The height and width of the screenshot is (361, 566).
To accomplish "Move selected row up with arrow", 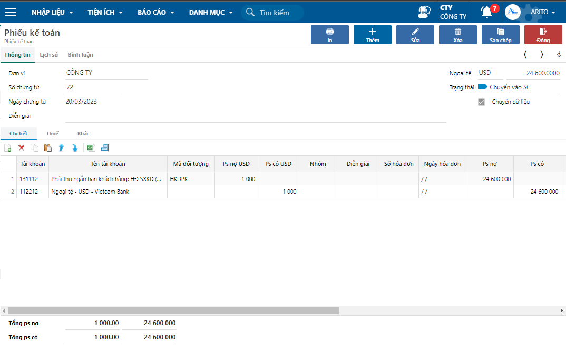I will 61,148.
